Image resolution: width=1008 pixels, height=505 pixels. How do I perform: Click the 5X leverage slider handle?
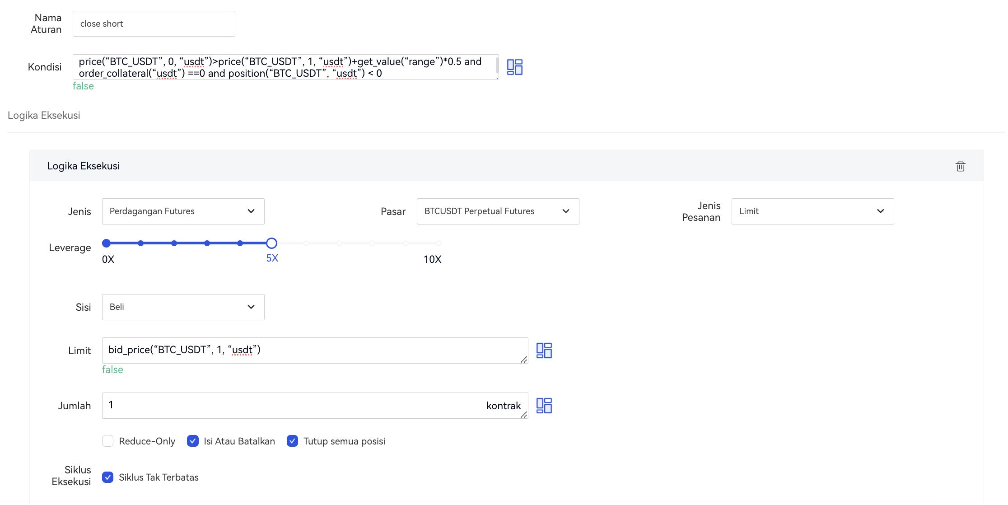coord(271,243)
